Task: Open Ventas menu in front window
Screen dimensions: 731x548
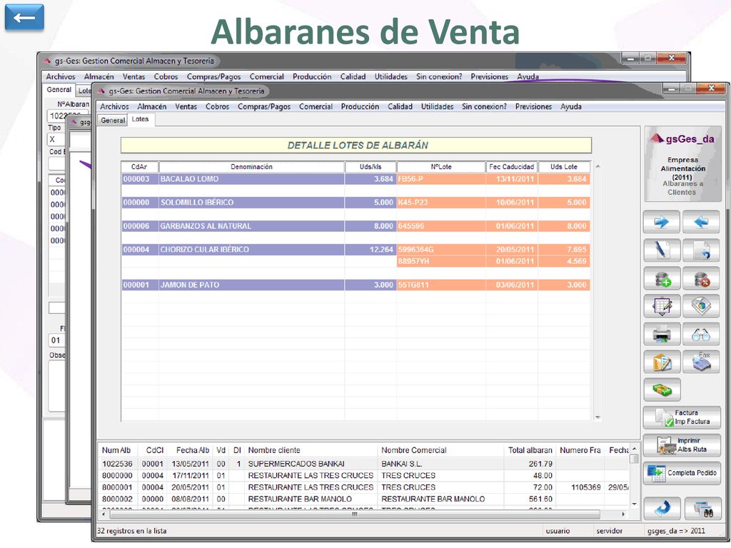Action: (186, 107)
